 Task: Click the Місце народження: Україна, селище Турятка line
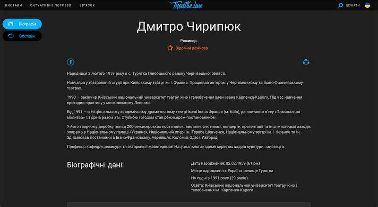click(232, 171)
